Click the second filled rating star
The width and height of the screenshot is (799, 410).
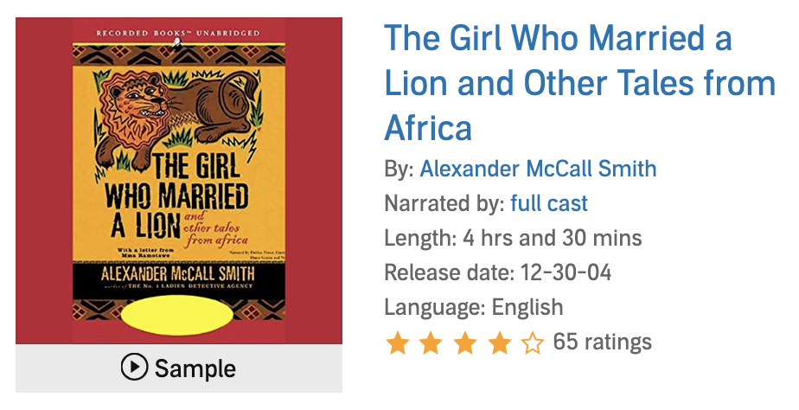pyautogui.click(x=431, y=343)
